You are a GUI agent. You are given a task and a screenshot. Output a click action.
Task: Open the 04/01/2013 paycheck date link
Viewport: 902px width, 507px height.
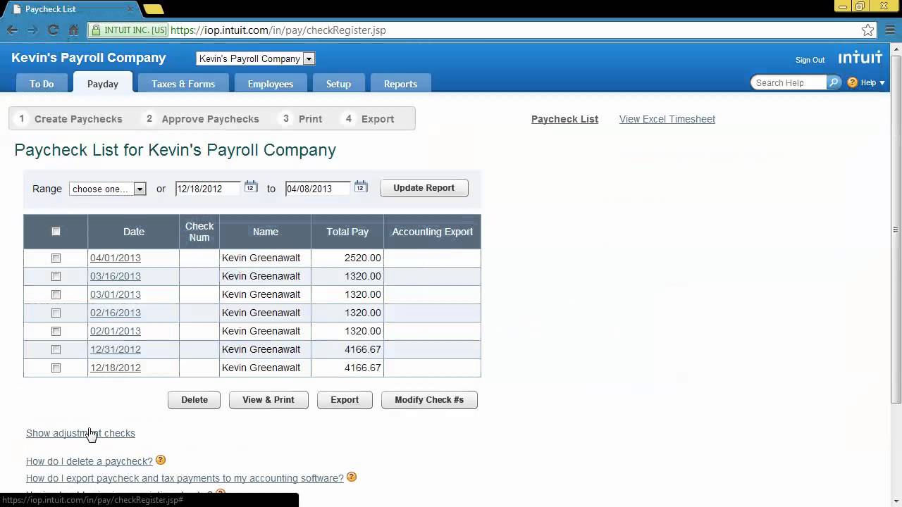pos(116,258)
